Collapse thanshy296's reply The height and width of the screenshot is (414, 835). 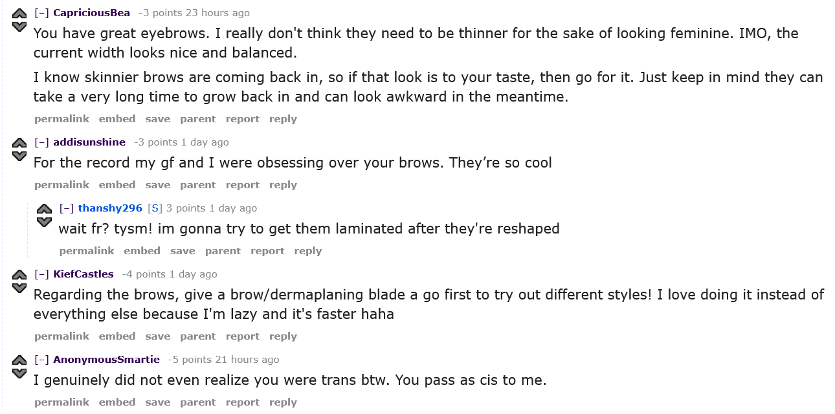coord(67,208)
